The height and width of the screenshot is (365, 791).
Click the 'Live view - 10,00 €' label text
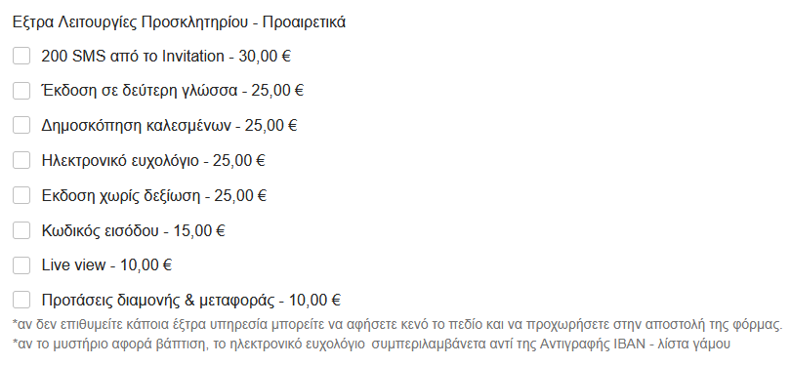106,265
